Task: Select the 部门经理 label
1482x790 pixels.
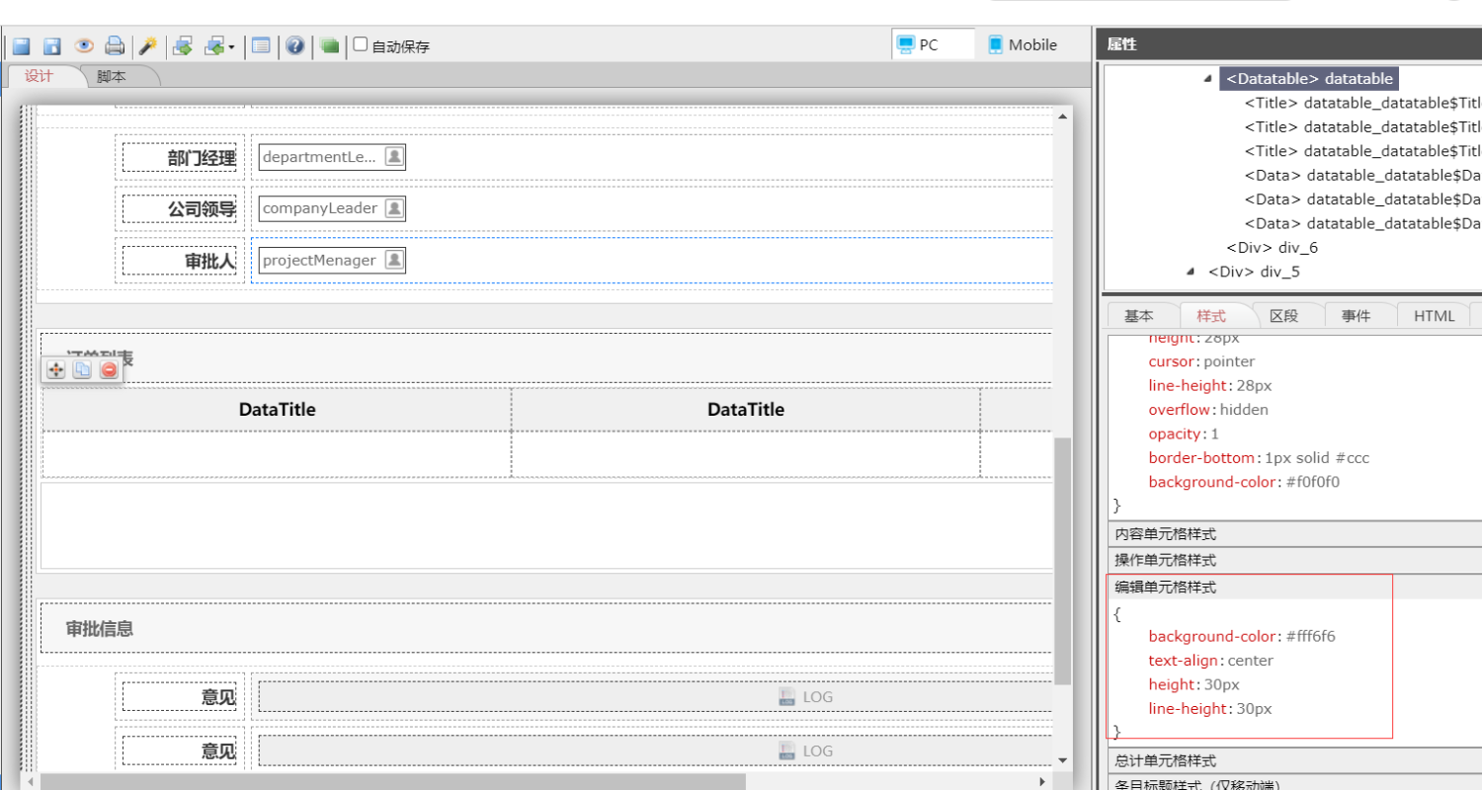Action: (x=180, y=157)
